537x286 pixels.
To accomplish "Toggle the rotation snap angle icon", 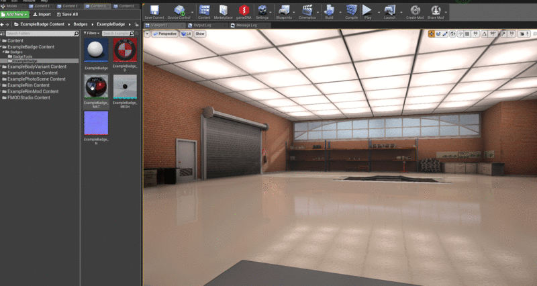I will click(x=484, y=33).
